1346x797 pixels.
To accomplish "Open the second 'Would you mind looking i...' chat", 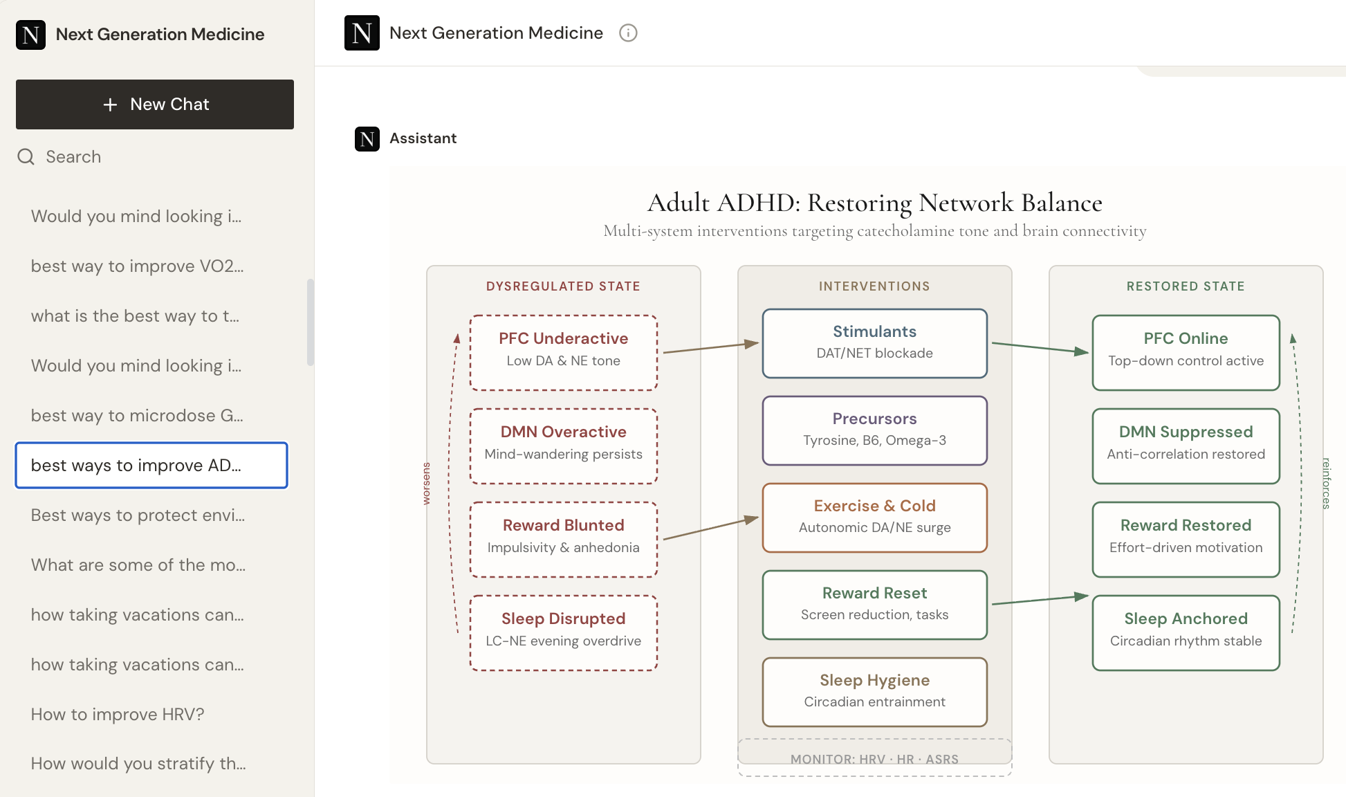I will click(151, 366).
